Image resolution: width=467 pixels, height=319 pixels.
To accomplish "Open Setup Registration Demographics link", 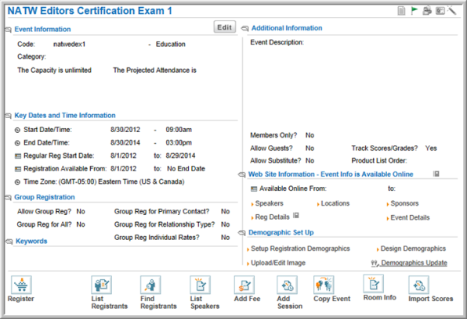I will (x=300, y=249).
